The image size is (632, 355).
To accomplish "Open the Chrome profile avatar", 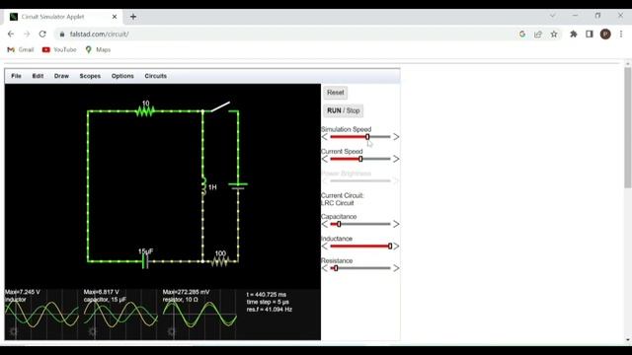I will (605, 35).
